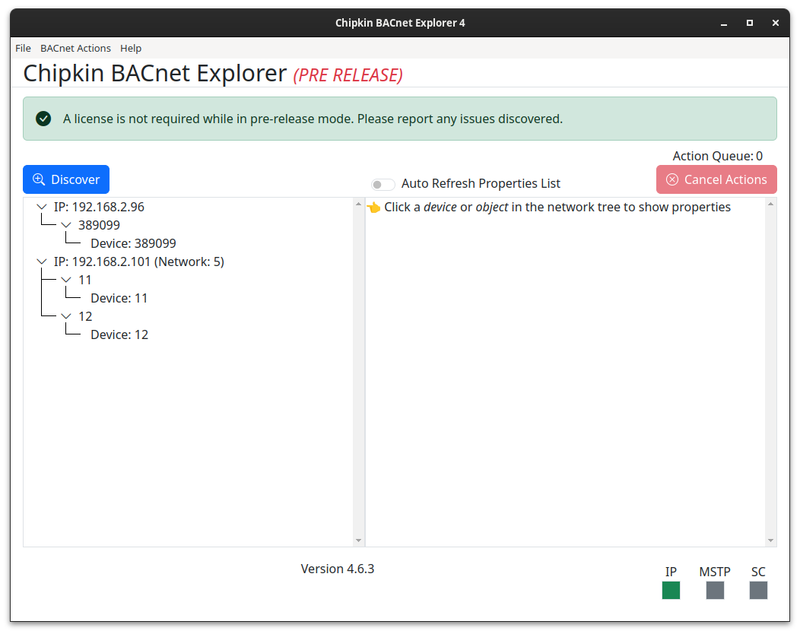Start network scan with Discover button
This screenshot has width=800, height=634.
pyautogui.click(x=66, y=179)
